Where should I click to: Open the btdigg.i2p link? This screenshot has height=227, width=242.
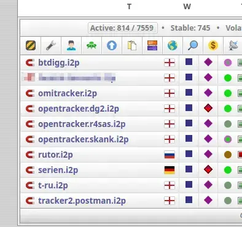[59, 63]
